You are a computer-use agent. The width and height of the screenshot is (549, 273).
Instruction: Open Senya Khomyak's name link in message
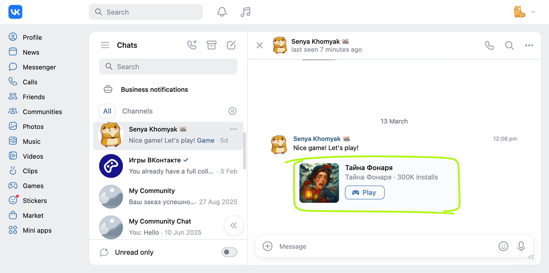317,139
